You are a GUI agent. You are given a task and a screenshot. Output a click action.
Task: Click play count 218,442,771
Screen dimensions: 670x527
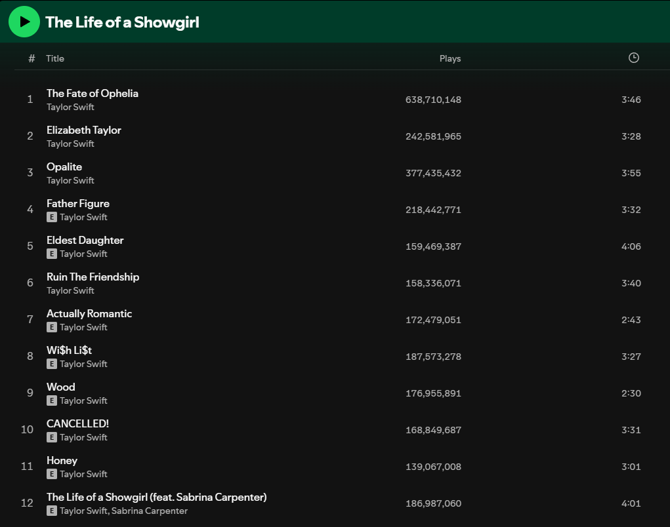(433, 210)
